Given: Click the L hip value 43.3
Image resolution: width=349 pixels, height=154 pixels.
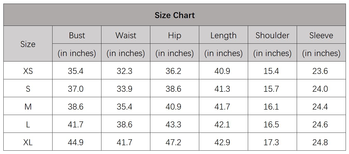Looking at the screenshot, I should (173, 125).
